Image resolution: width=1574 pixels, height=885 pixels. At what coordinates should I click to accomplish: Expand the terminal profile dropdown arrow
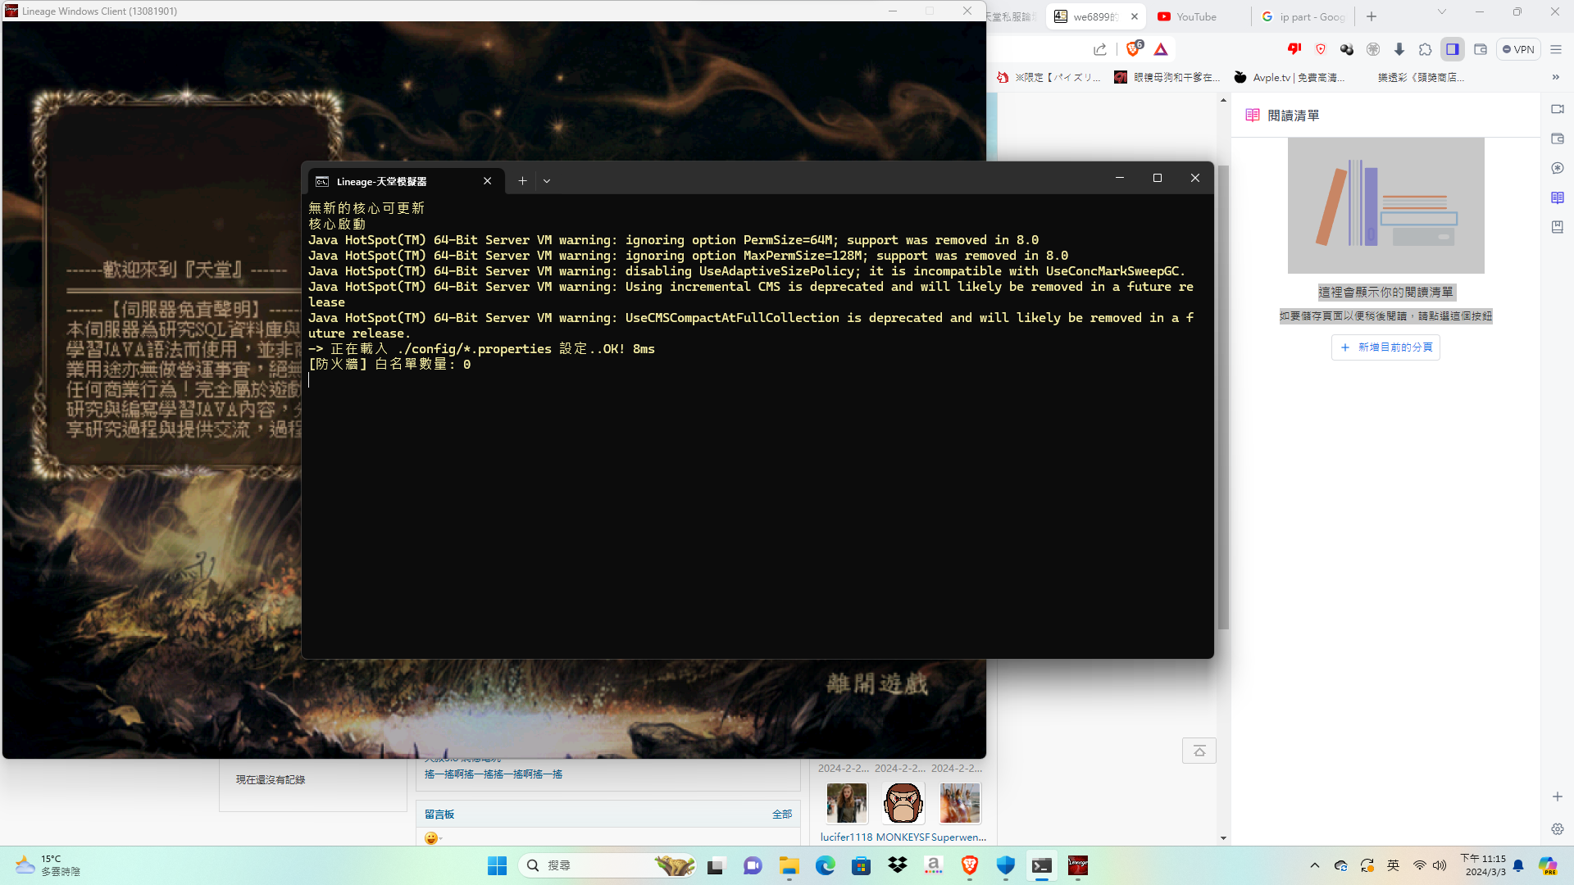pyautogui.click(x=547, y=181)
